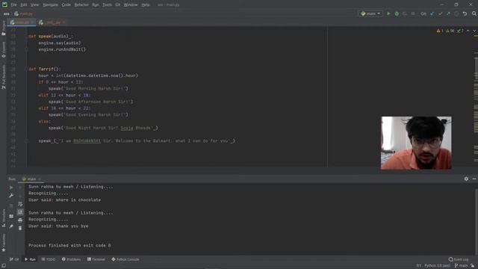Click the Git update project blue arrow
Viewport: 478px width, 269px height.
click(x=432, y=13)
